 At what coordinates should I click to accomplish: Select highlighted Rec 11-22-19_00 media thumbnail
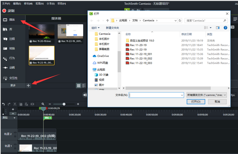tap(42, 55)
